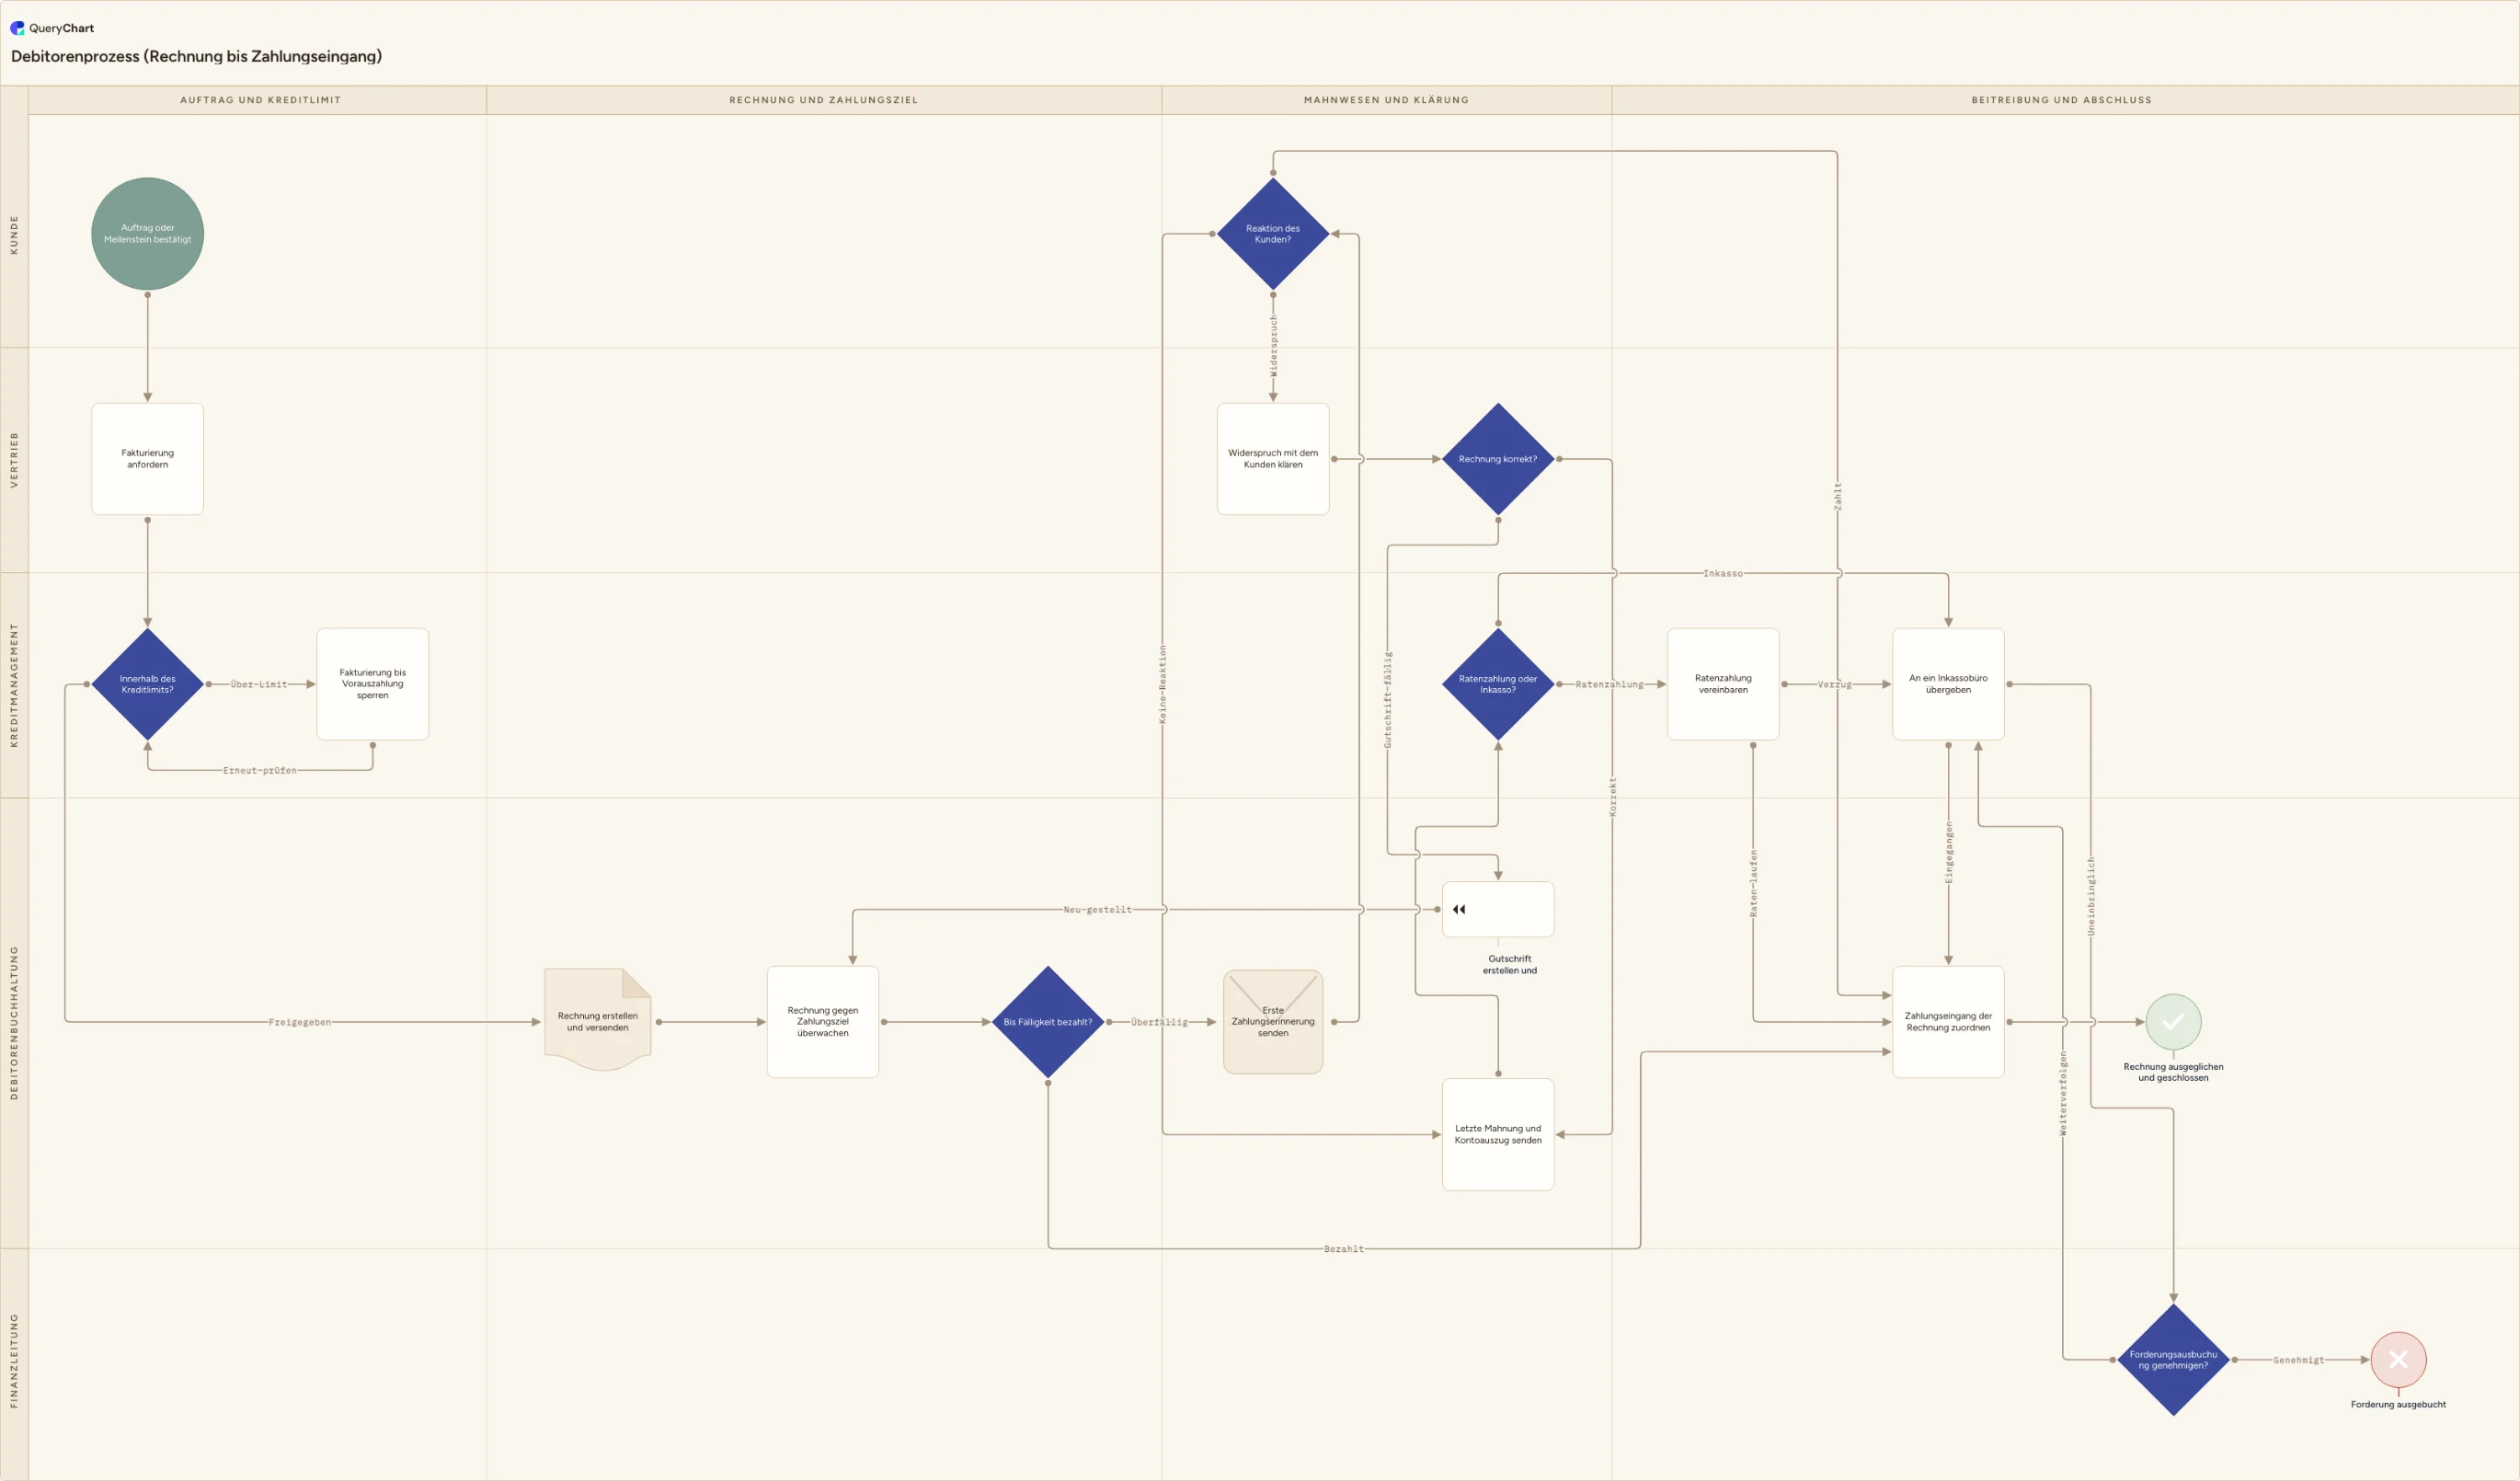The width and height of the screenshot is (2520, 1481).
Task: Select 'Rechnung gegen Zahlungsziel überwachen' box
Action: 823,1022
